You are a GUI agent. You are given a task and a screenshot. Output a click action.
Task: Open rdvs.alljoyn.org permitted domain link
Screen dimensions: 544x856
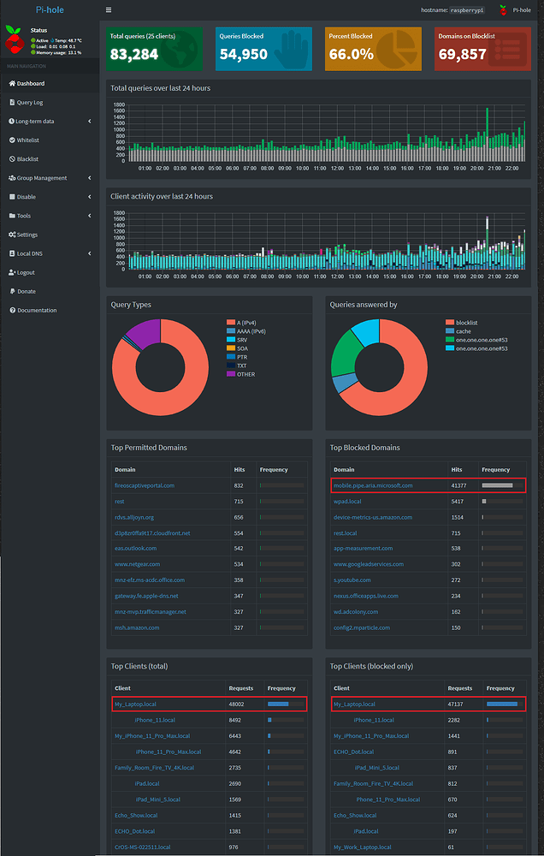point(136,517)
